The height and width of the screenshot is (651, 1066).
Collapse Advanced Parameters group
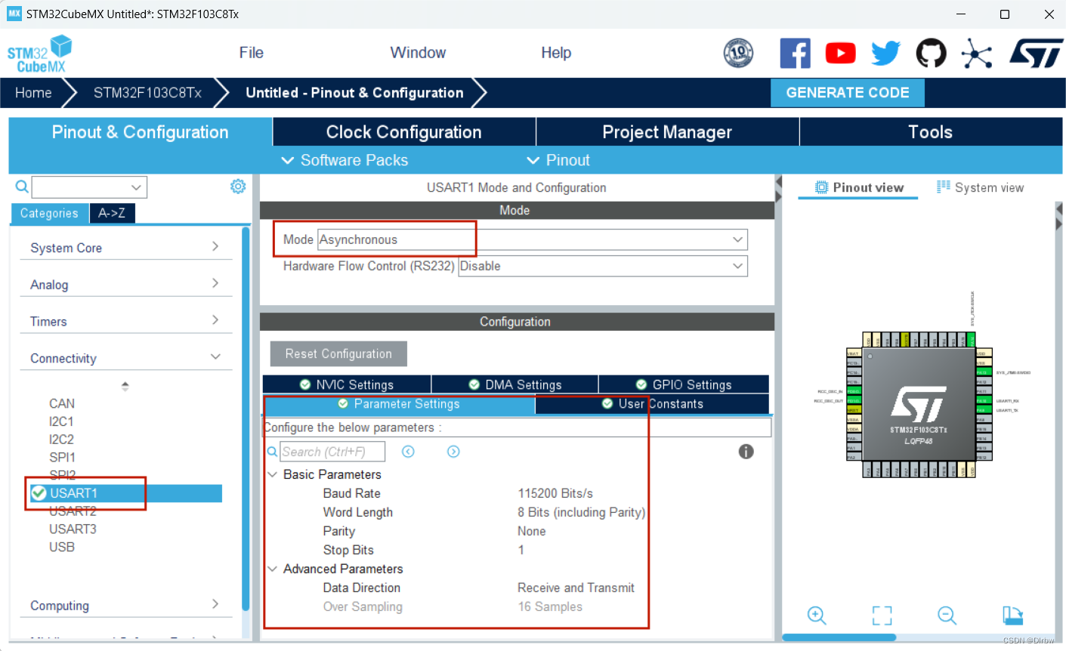tap(273, 569)
